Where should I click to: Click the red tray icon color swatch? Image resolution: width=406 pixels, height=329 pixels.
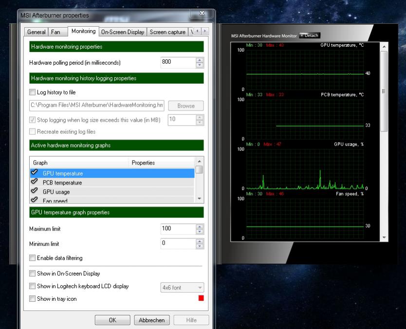coord(201,298)
